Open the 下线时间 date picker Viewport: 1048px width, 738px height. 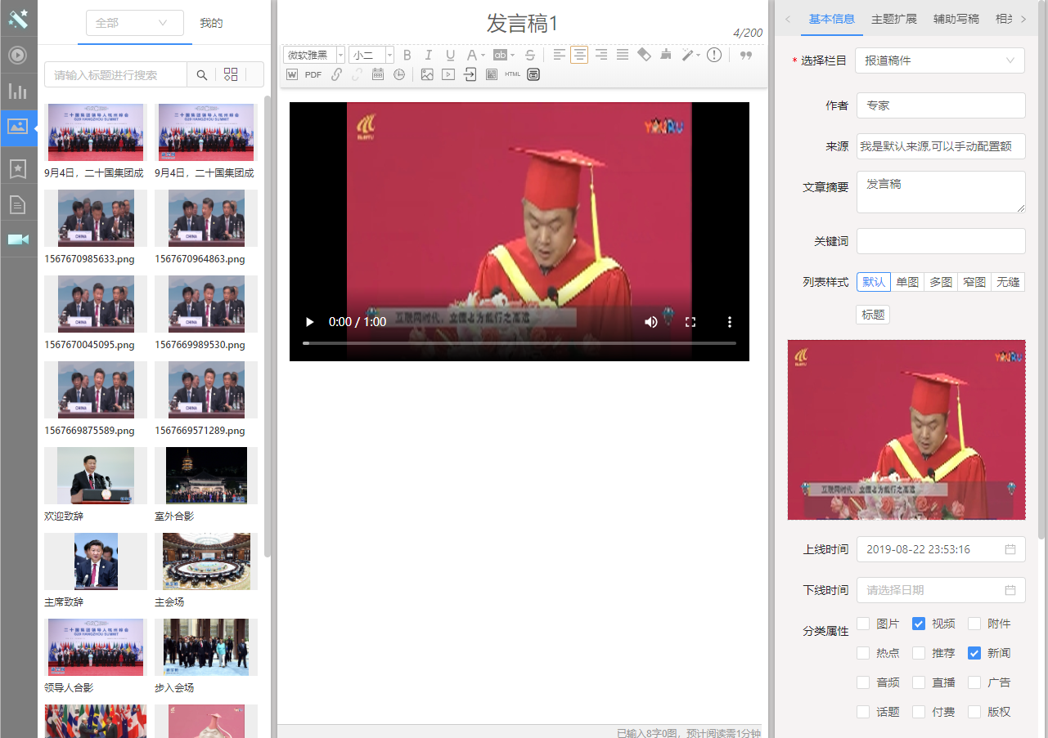tap(941, 590)
